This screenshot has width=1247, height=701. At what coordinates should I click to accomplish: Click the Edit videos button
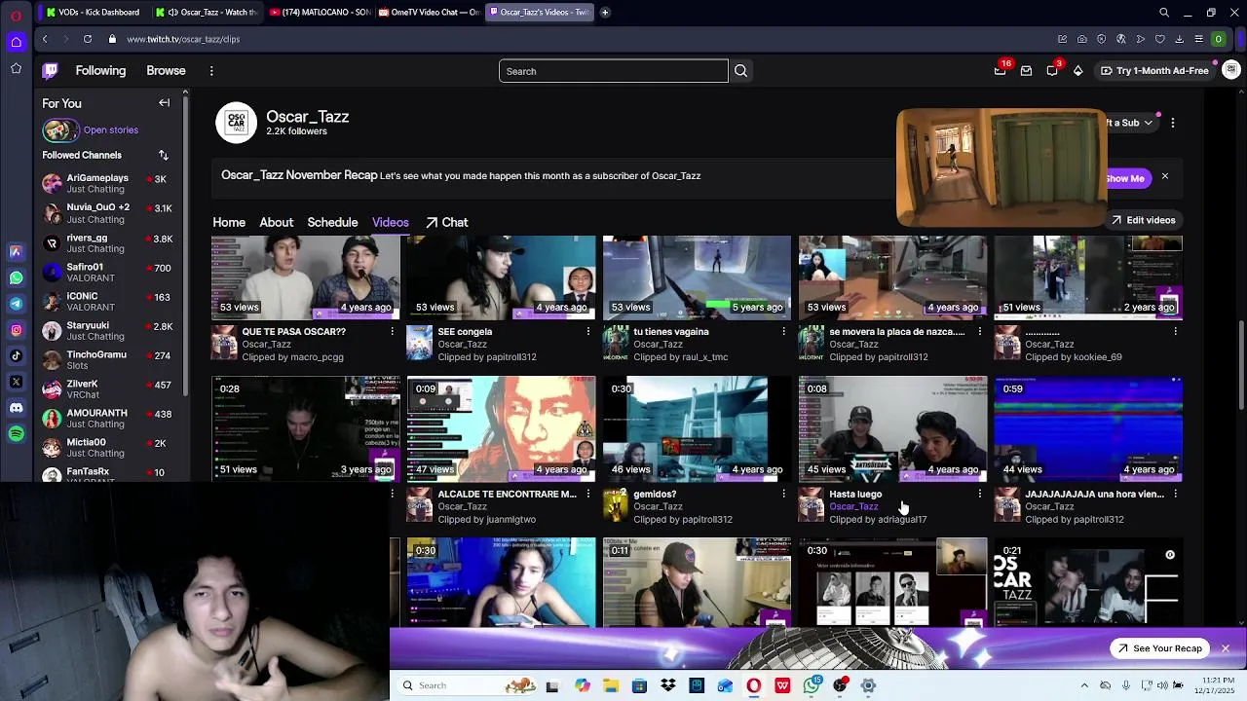coord(1144,220)
